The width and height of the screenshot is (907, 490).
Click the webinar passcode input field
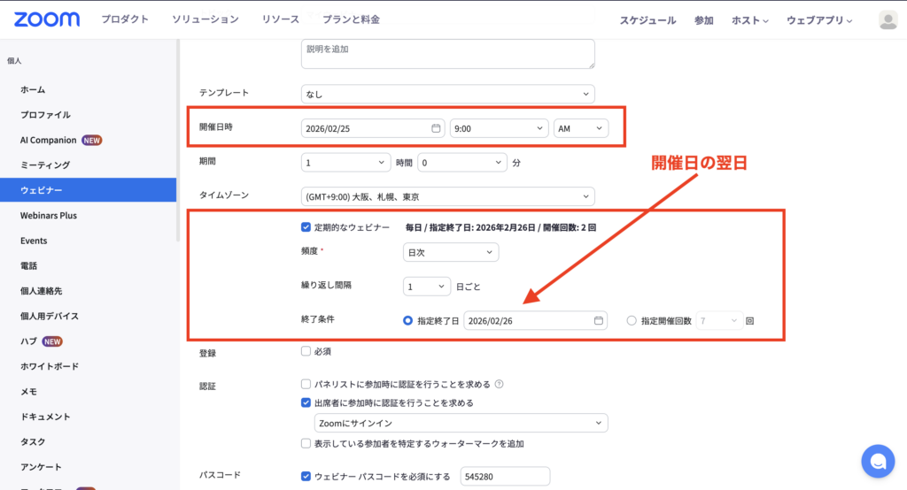coord(505,478)
